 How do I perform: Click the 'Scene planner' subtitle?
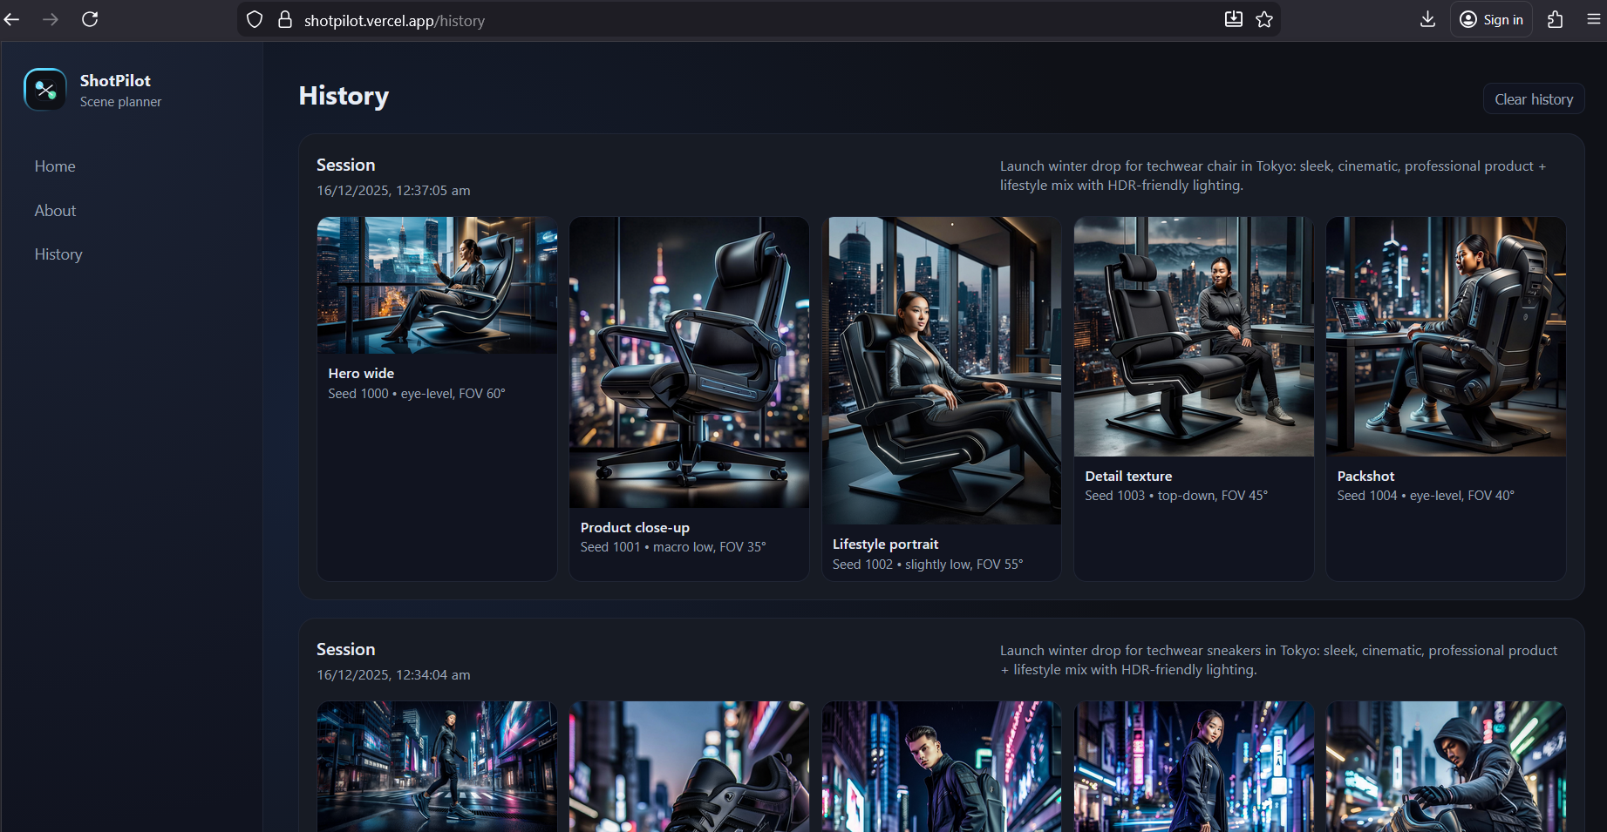(120, 102)
